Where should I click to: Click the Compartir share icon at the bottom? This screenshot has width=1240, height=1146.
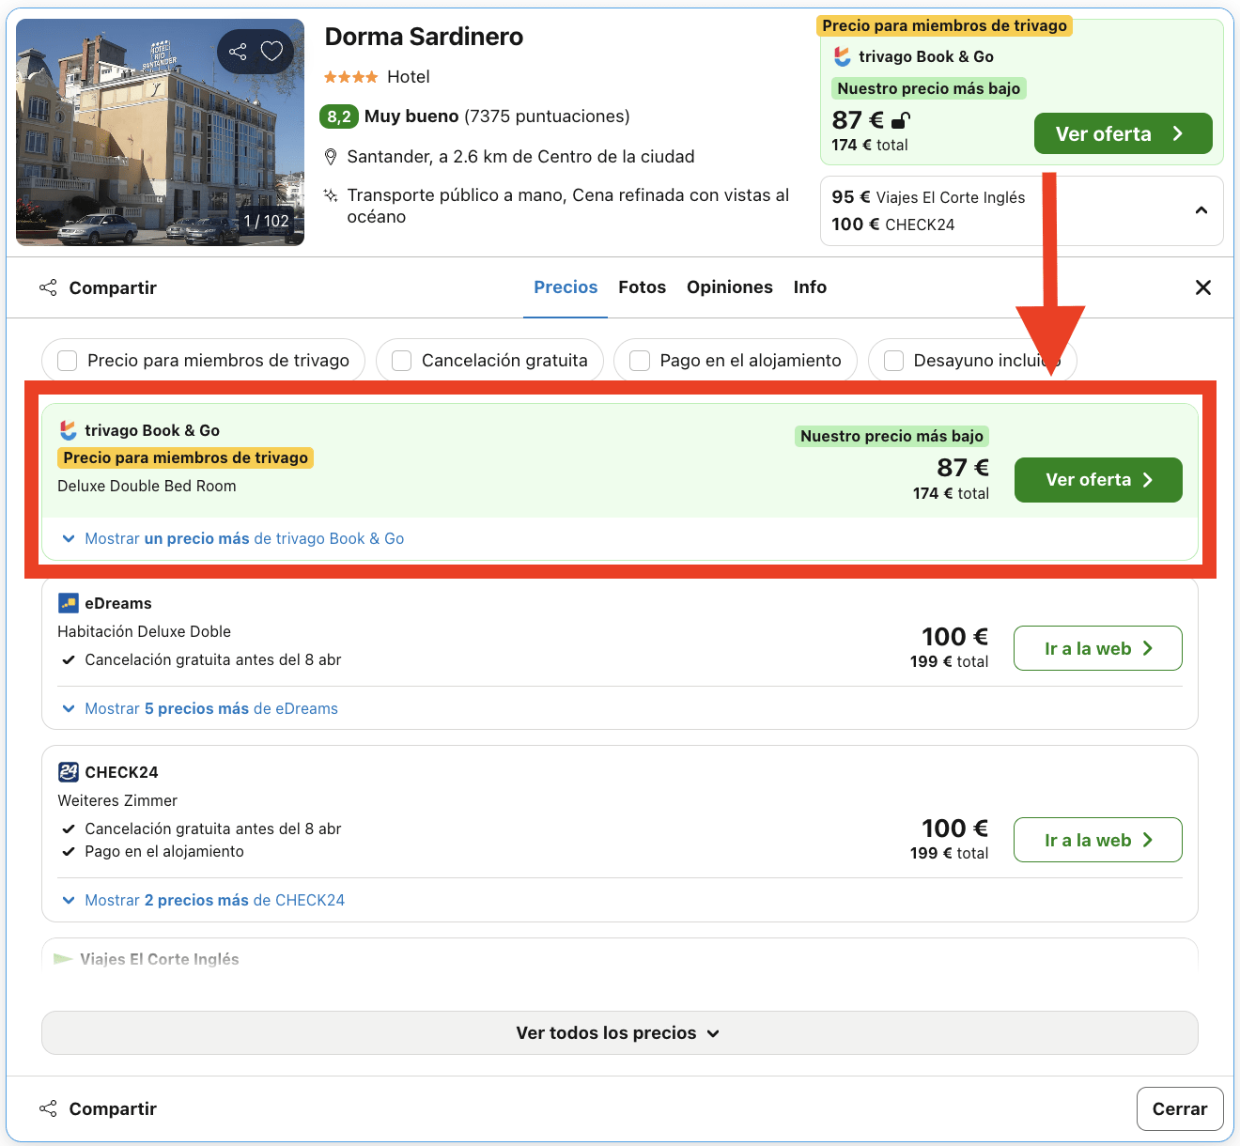[47, 1108]
